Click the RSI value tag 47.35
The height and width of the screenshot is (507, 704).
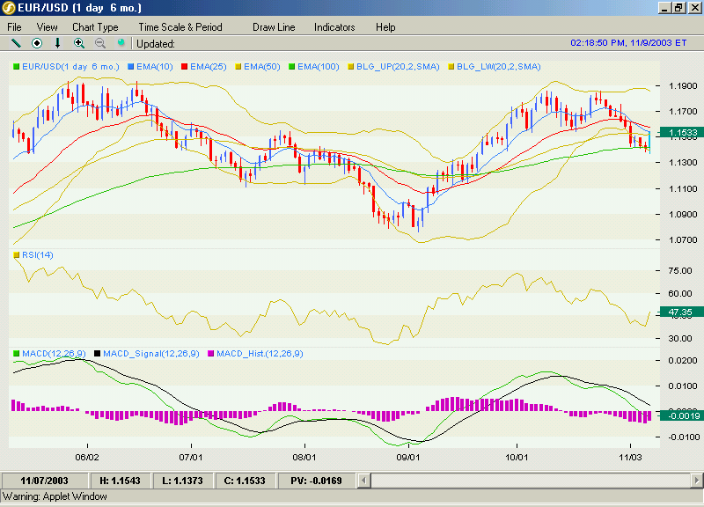[x=680, y=312]
